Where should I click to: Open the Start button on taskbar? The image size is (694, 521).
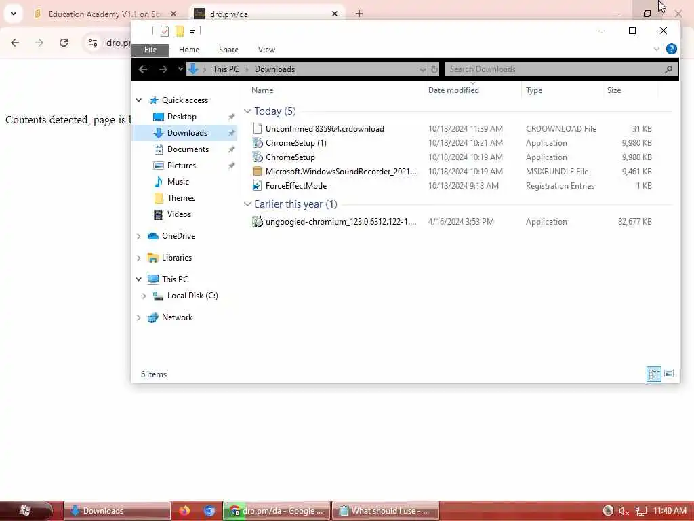tap(26, 510)
